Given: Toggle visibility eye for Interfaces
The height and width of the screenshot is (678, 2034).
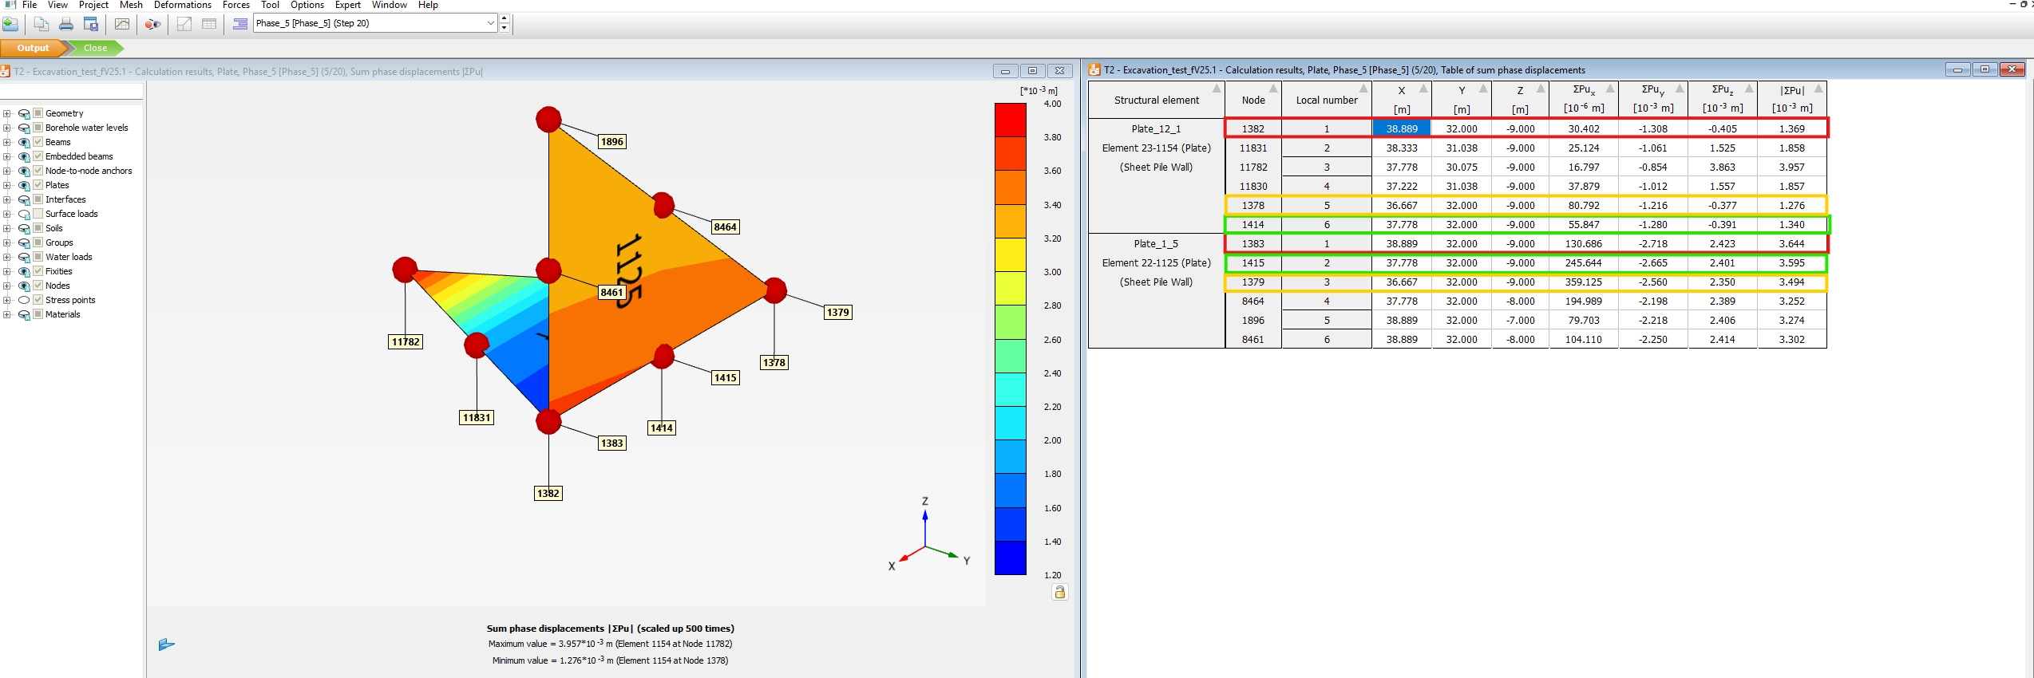Looking at the screenshot, I should [24, 200].
